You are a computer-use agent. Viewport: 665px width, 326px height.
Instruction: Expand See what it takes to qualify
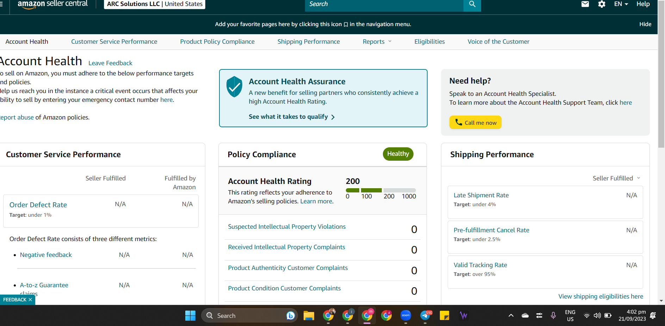[292, 117]
